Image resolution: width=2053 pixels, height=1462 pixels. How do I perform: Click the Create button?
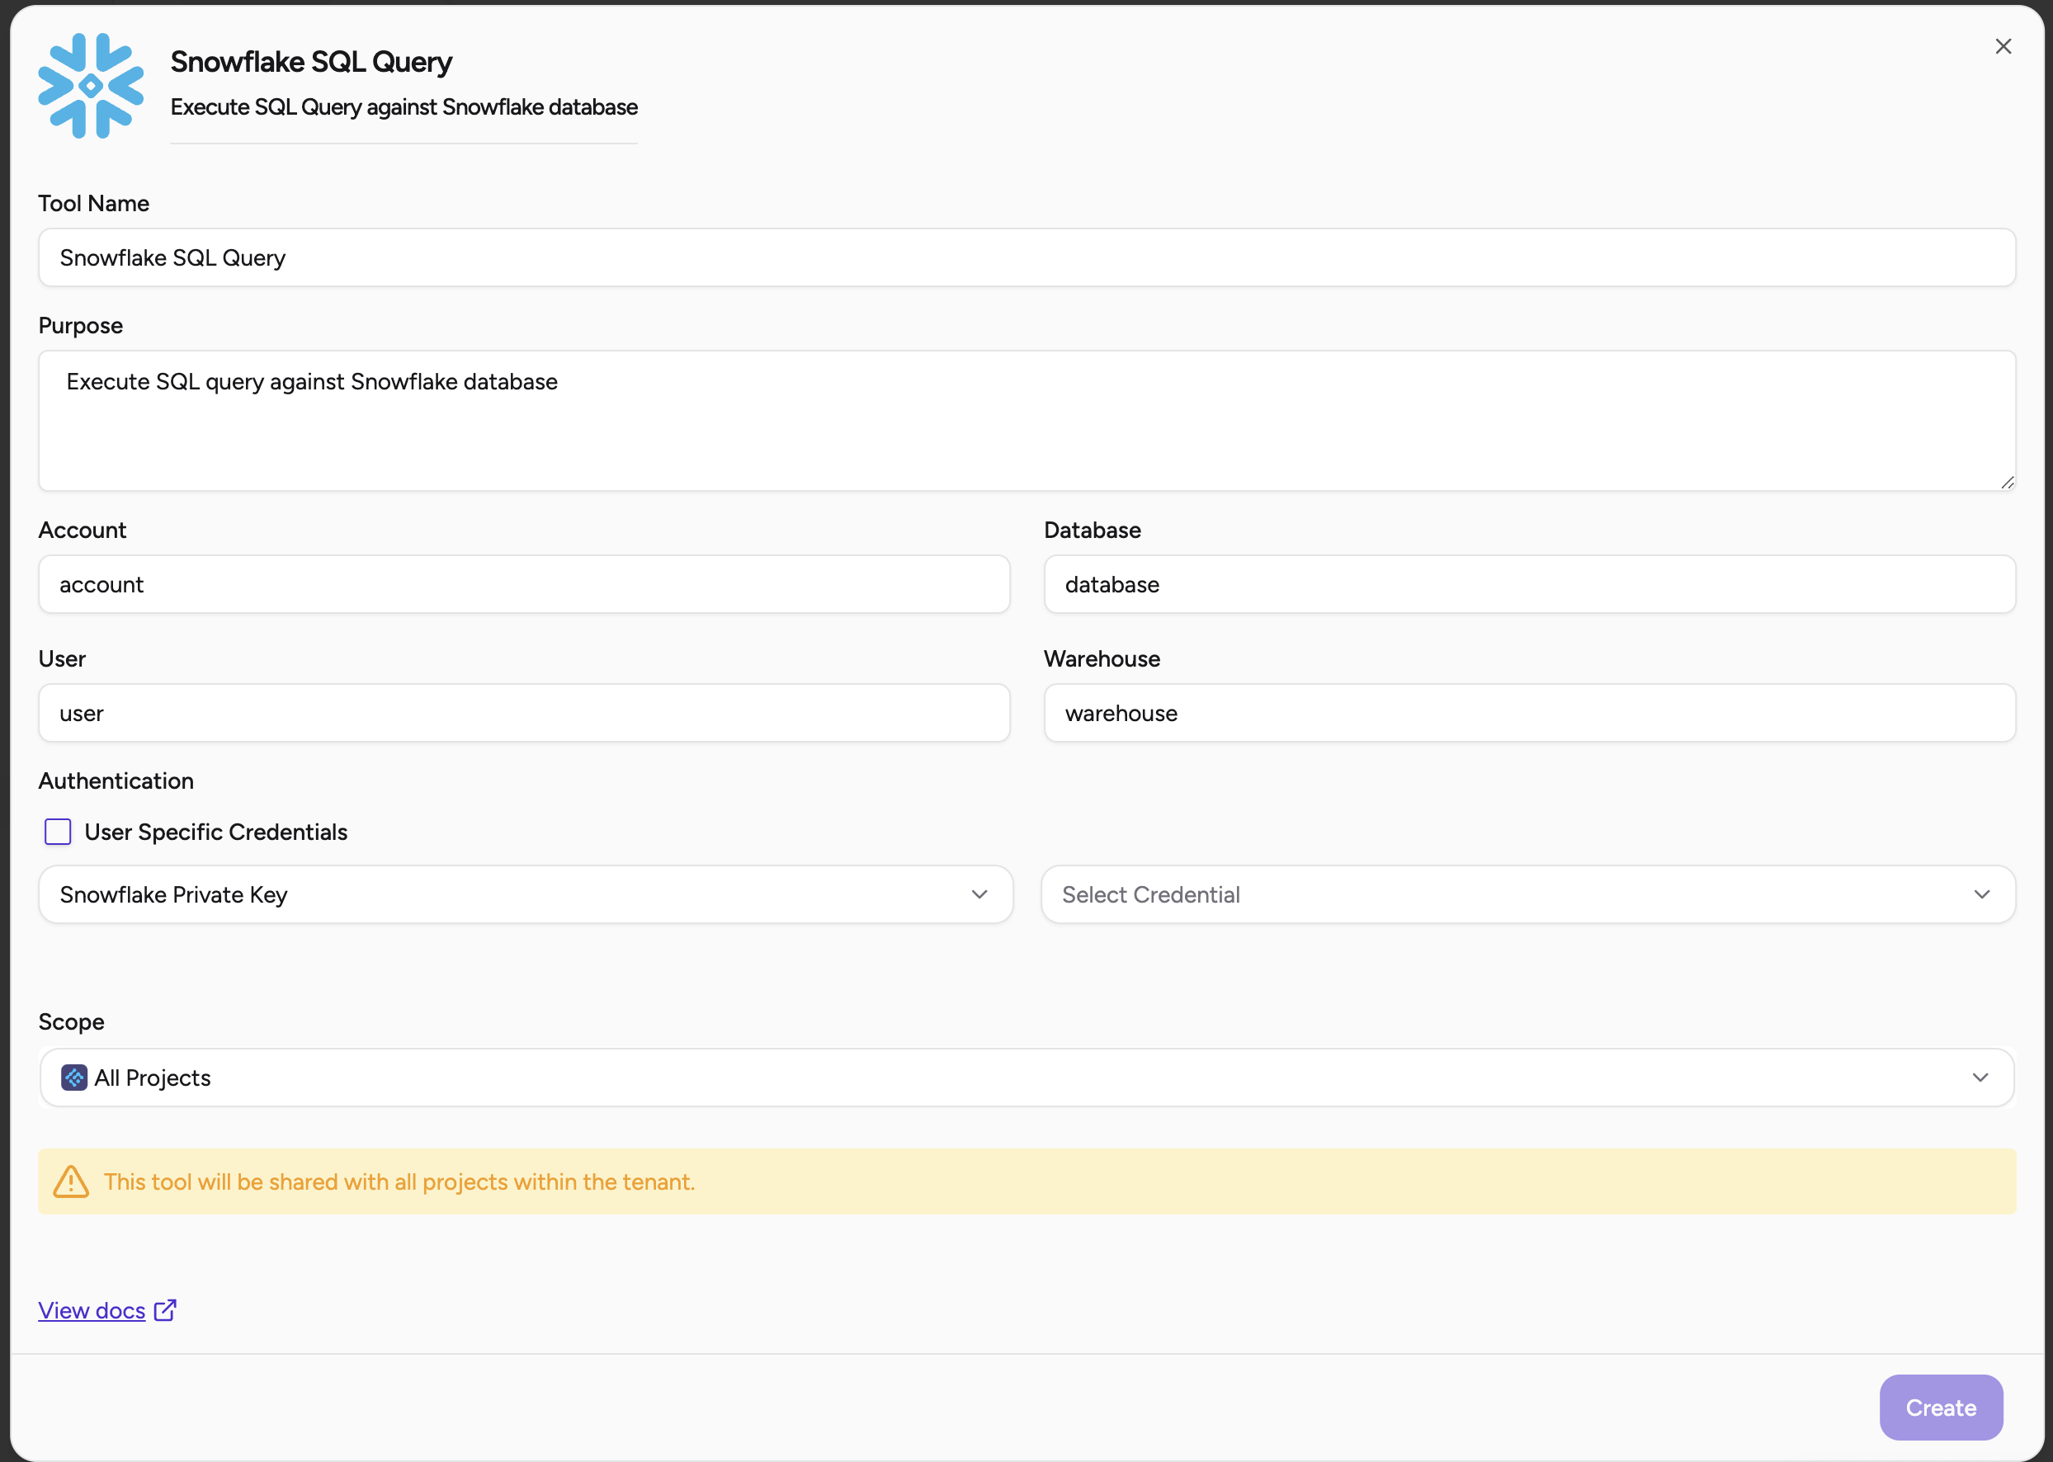[x=1941, y=1407]
